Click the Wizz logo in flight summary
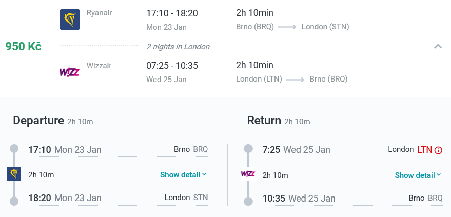 pos(69,72)
